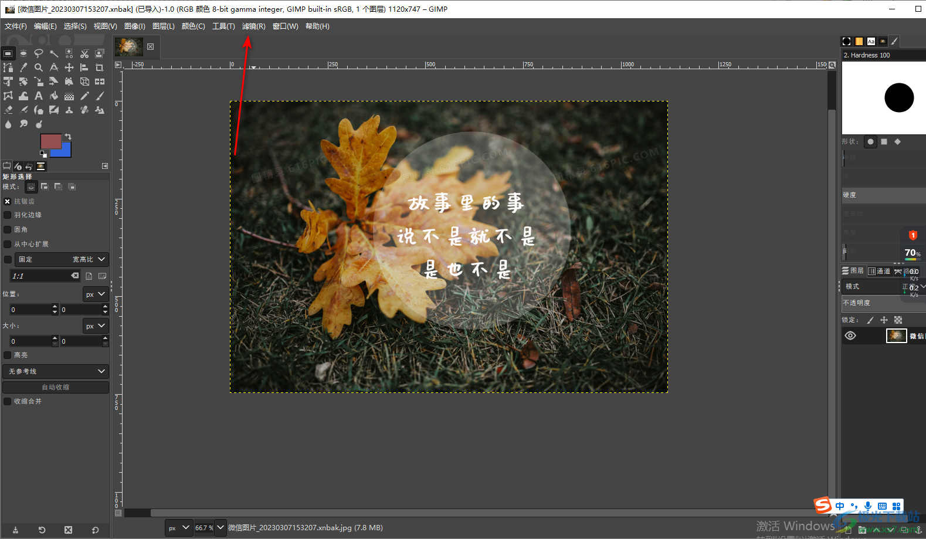The width and height of the screenshot is (926, 539).
Task: Select the Heal bandage tool
Action: pos(84,110)
